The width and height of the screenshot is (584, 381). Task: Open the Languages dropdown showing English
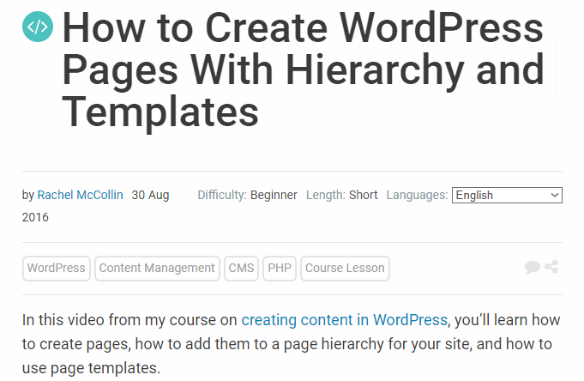(506, 196)
